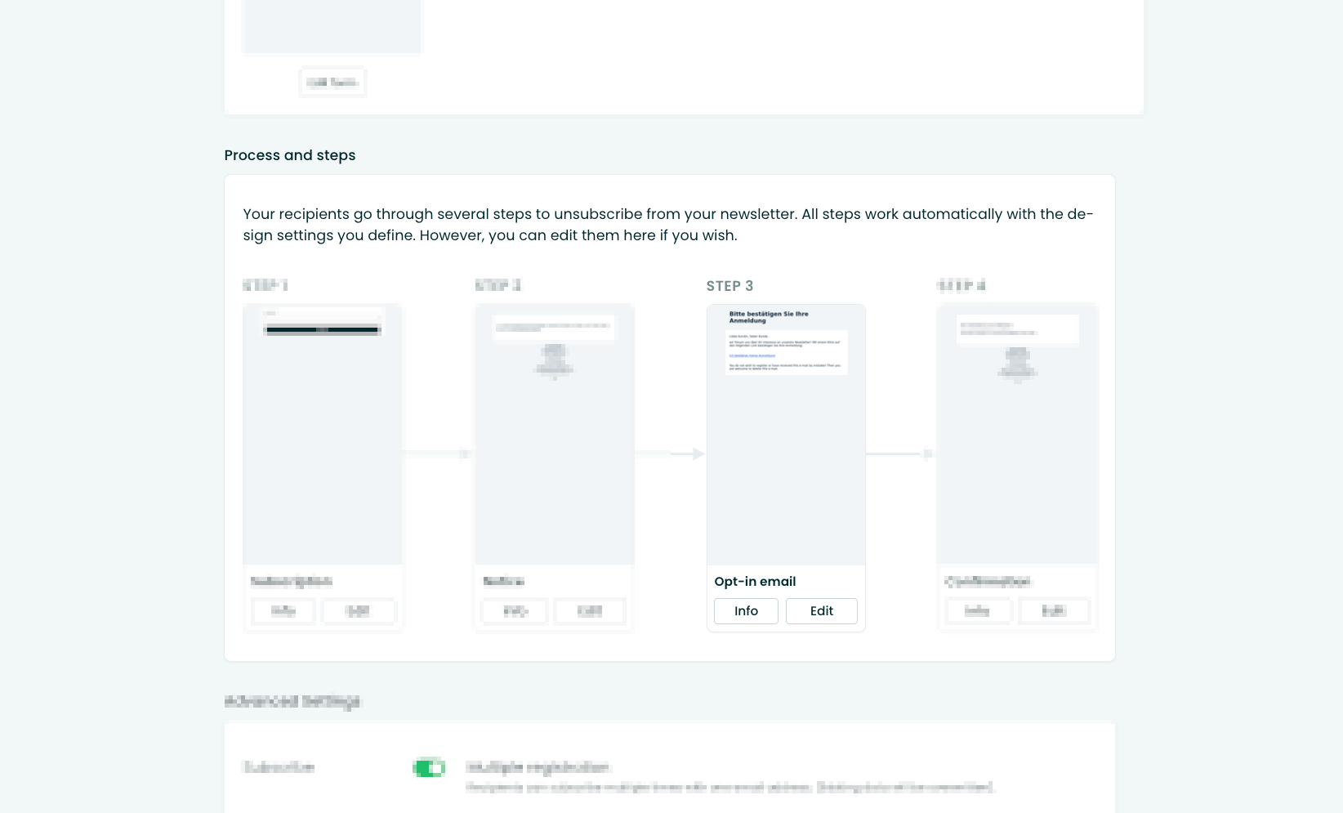Click the Edit button under Step 1
This screenshot has width=1343, height=813.
click(x=358, y=611)
